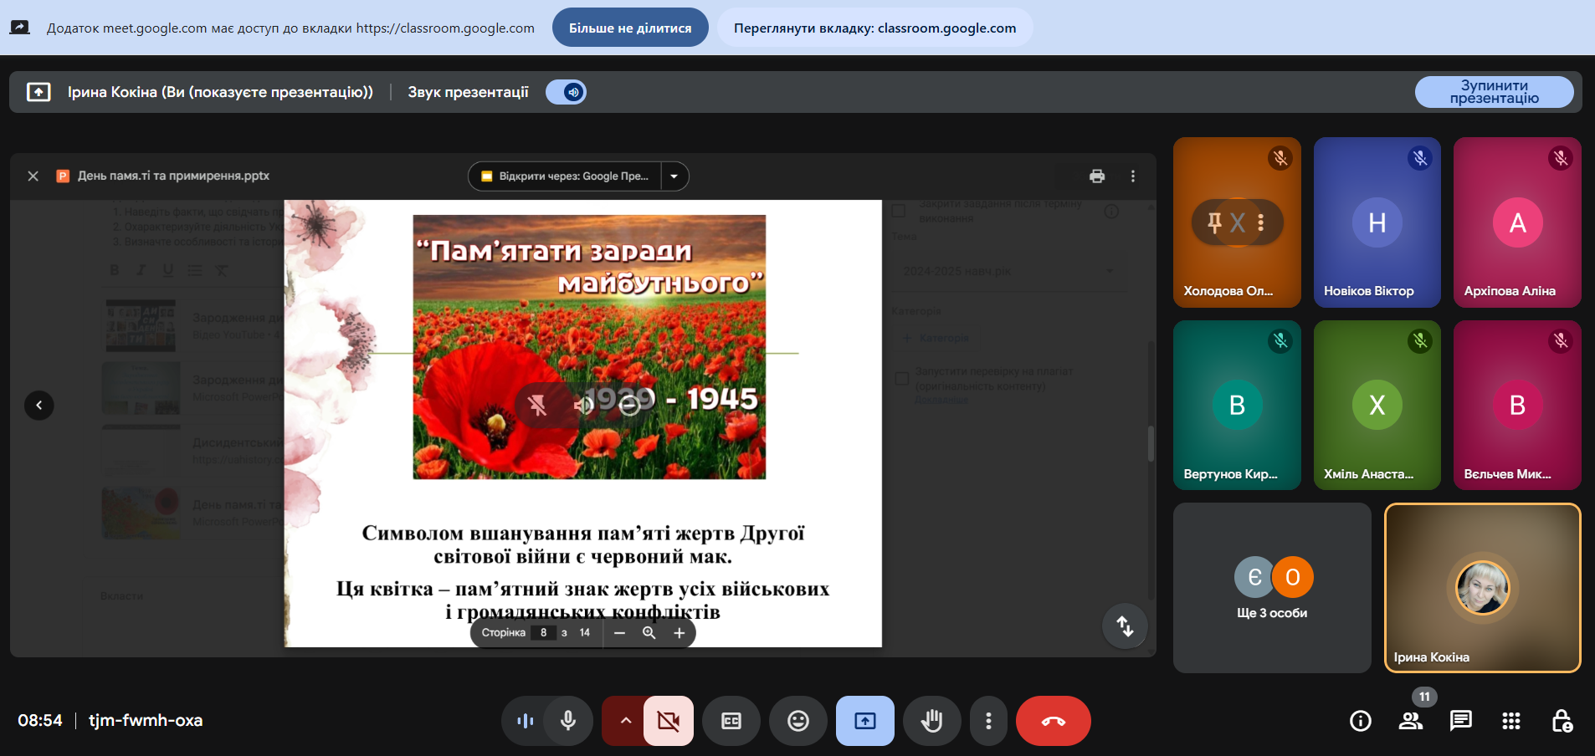Viewport: 1595px width, 756px height.
Task: Click 'Зупинити презентацію' button
Action: point(1494,92)
